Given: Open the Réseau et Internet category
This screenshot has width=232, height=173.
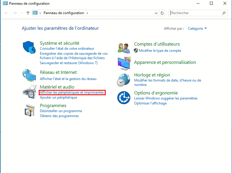Looking at the screenshot, I should coord(58,72).
